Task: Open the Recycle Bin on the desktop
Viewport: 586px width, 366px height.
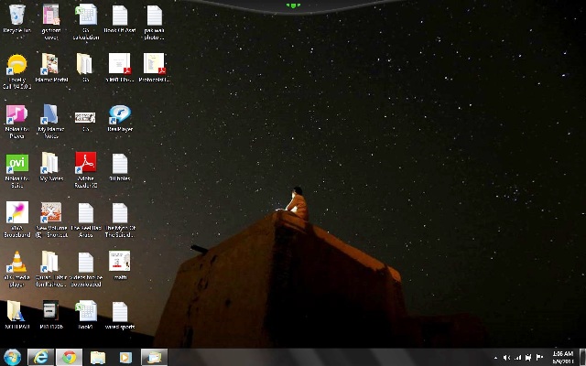Action: pos(16,16)
